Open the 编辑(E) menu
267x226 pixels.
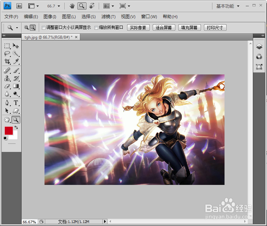[x=31, y=17]
